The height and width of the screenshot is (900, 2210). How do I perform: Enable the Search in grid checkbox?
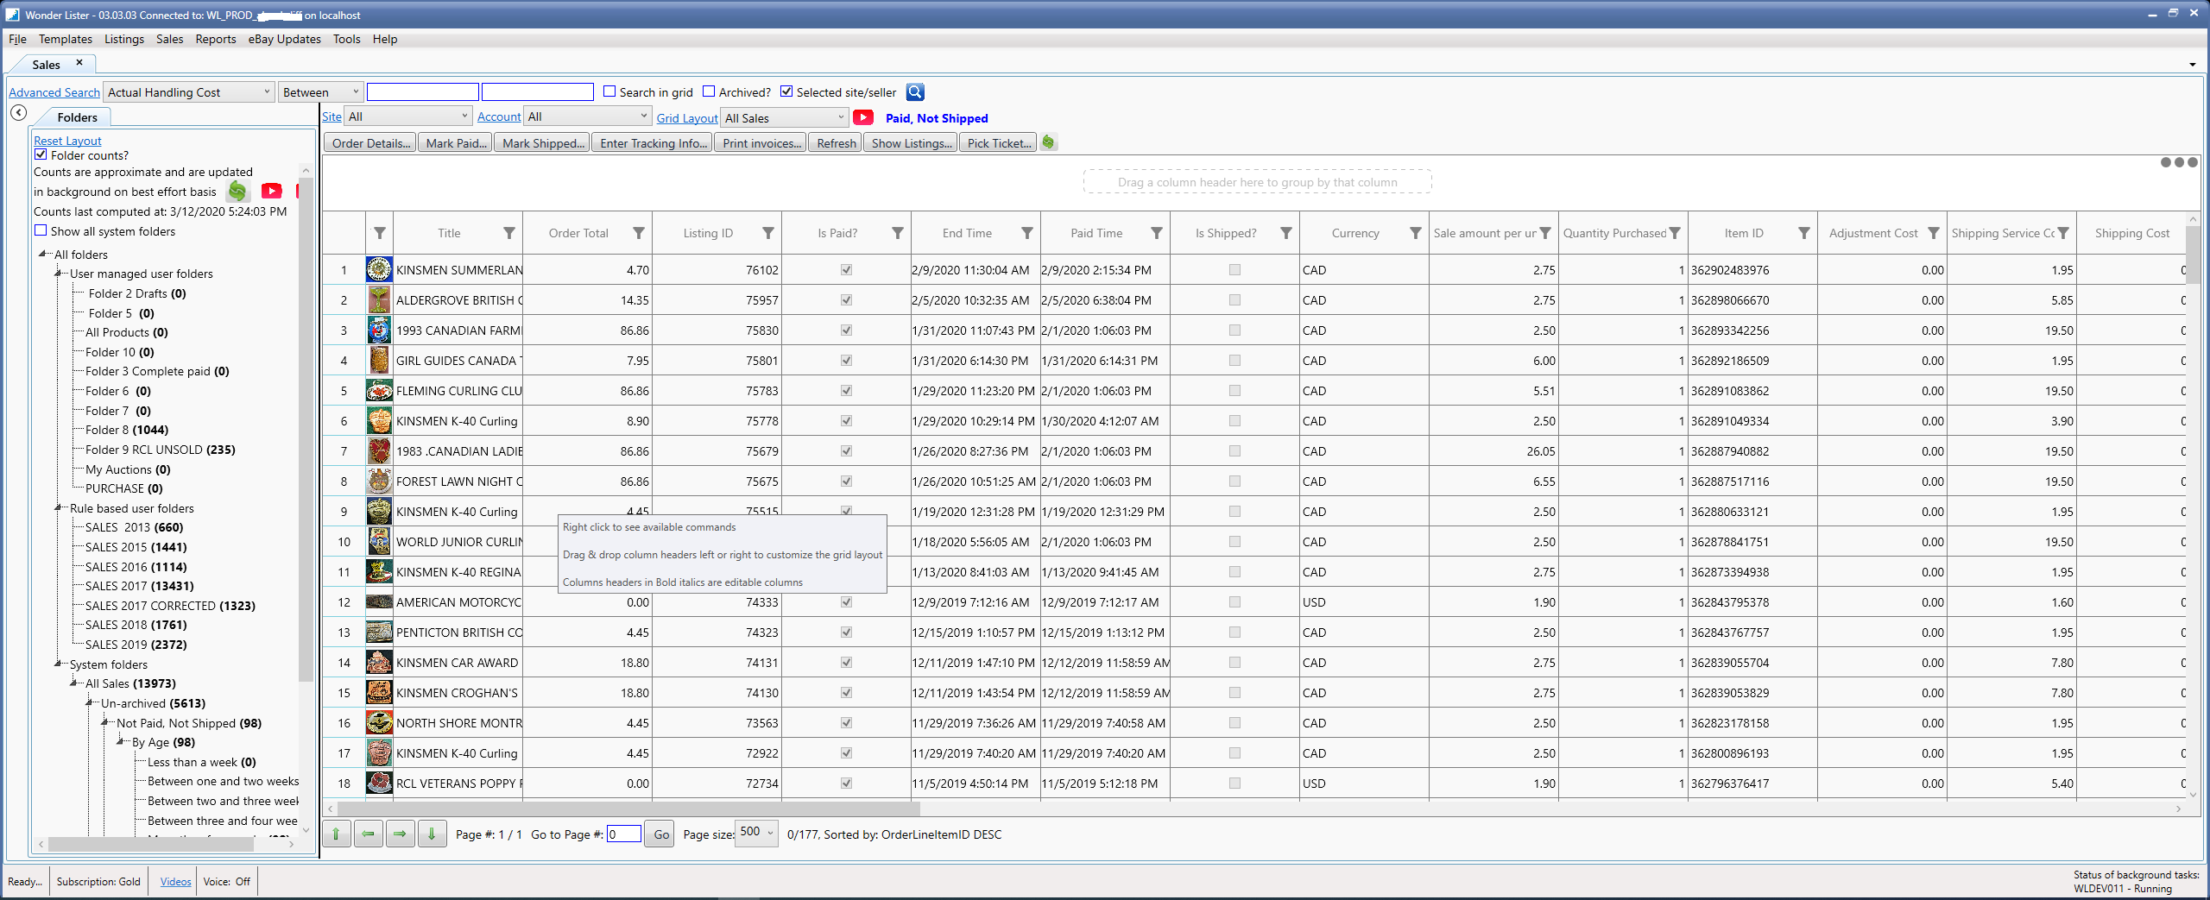tap(609, 91)
